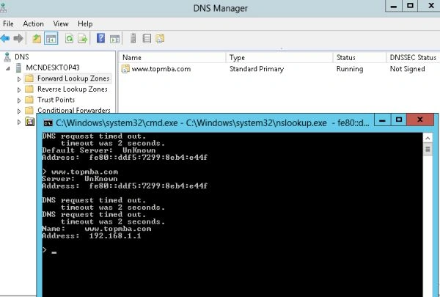The image size is (440, 297).
Task: Click the new zone folder icon in toolbar
Action: point(160,38)
